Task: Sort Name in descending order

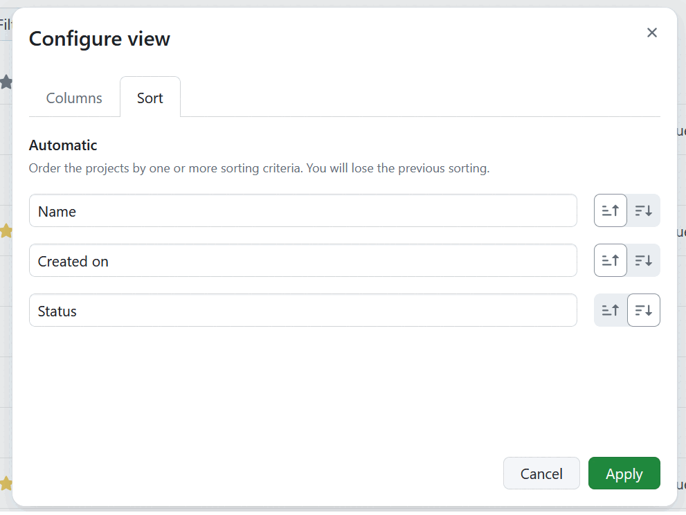Action: (x=643, y=210)
